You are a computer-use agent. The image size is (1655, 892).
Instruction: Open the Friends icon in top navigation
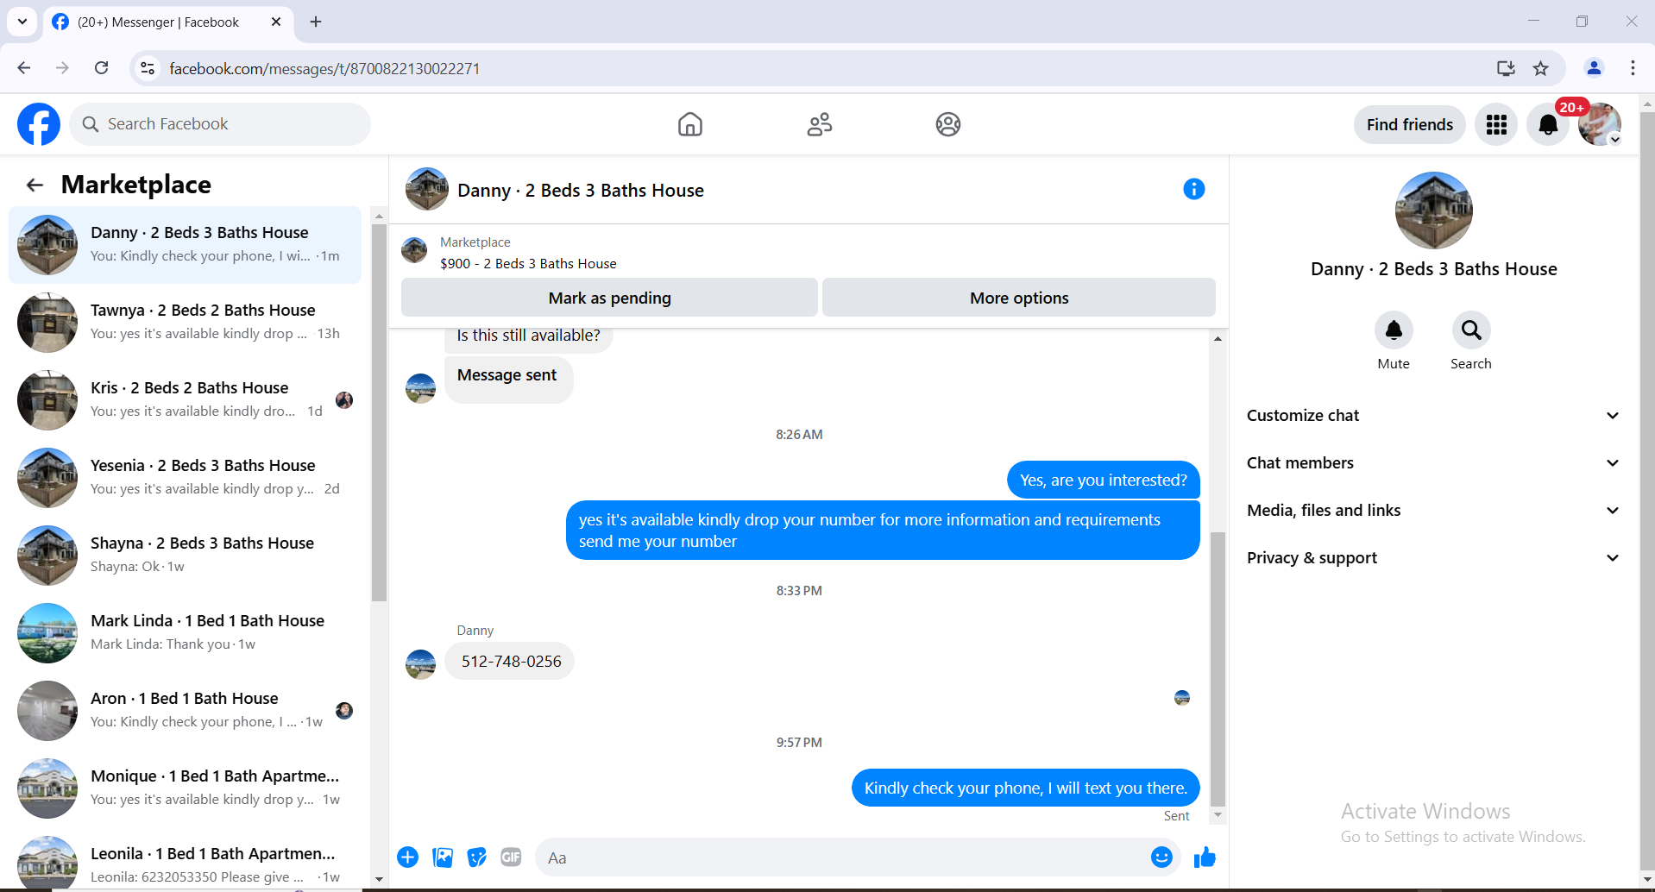[x=820, y=124]
